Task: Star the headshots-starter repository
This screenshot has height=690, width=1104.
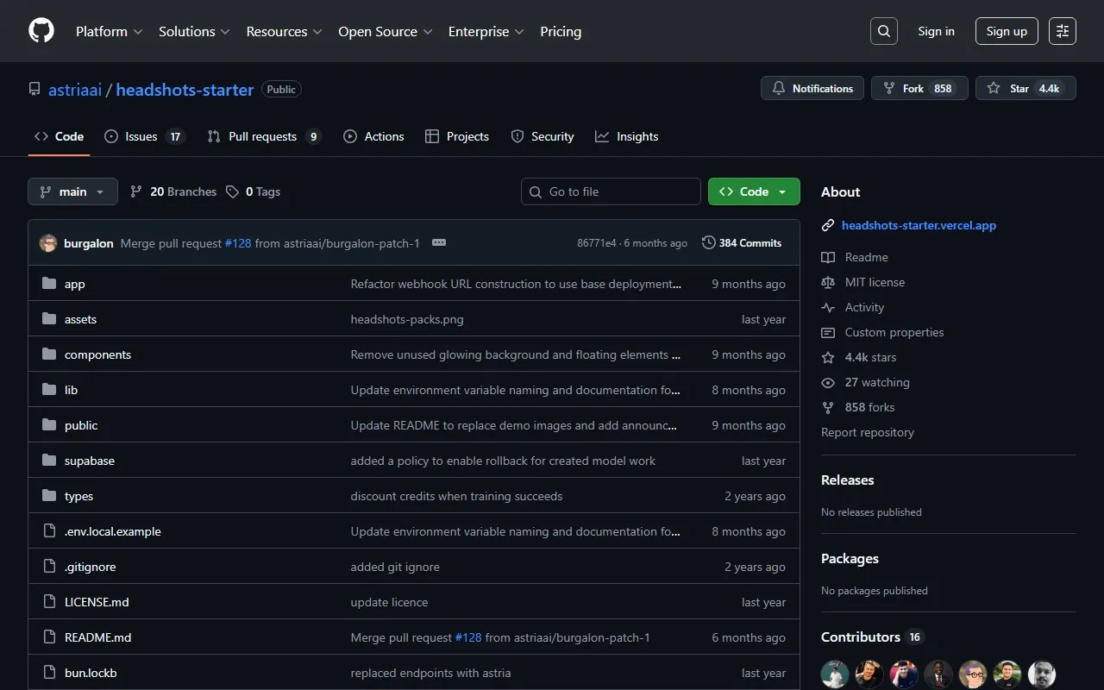Action: 1025,88
